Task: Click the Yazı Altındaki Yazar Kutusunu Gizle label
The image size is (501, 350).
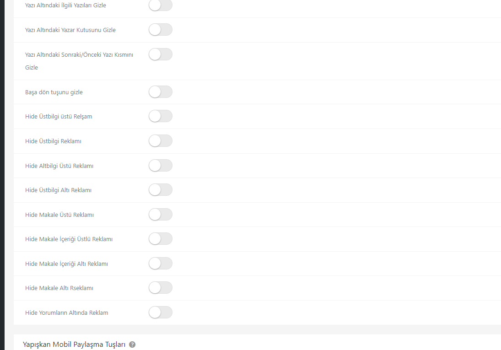Action: coord(70,30)
